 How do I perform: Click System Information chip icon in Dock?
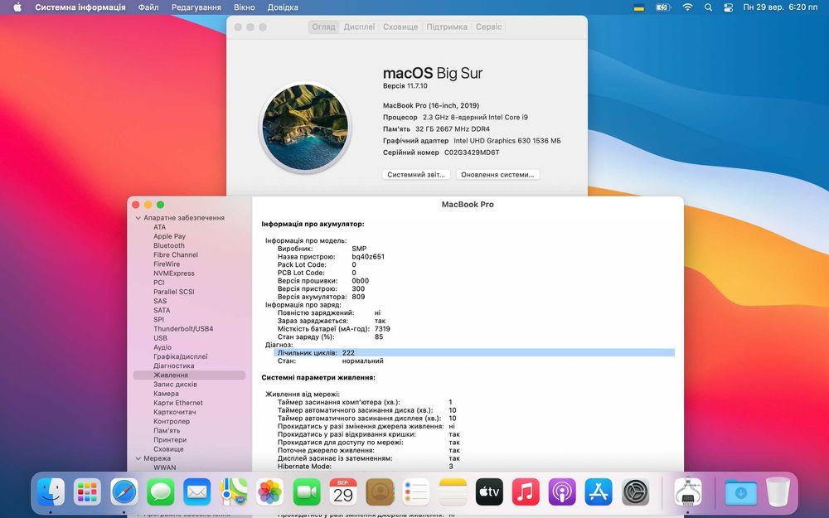click(688, 492)
